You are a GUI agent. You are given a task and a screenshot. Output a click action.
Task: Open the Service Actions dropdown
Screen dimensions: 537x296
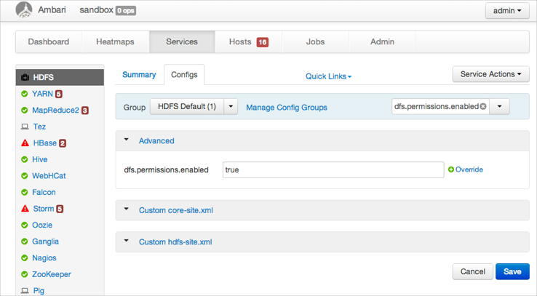(490, 74)
